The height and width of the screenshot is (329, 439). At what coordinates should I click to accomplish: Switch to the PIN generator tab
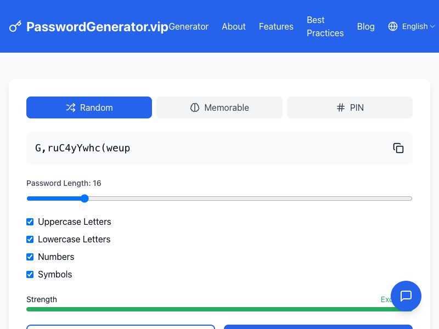coord(350,107)
